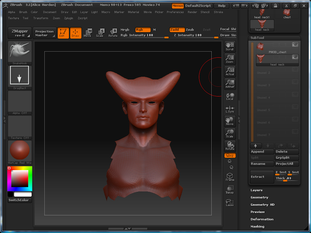Click the AAHalf icon
This screenshot has width=311, height=233.
tap(230, 84)
